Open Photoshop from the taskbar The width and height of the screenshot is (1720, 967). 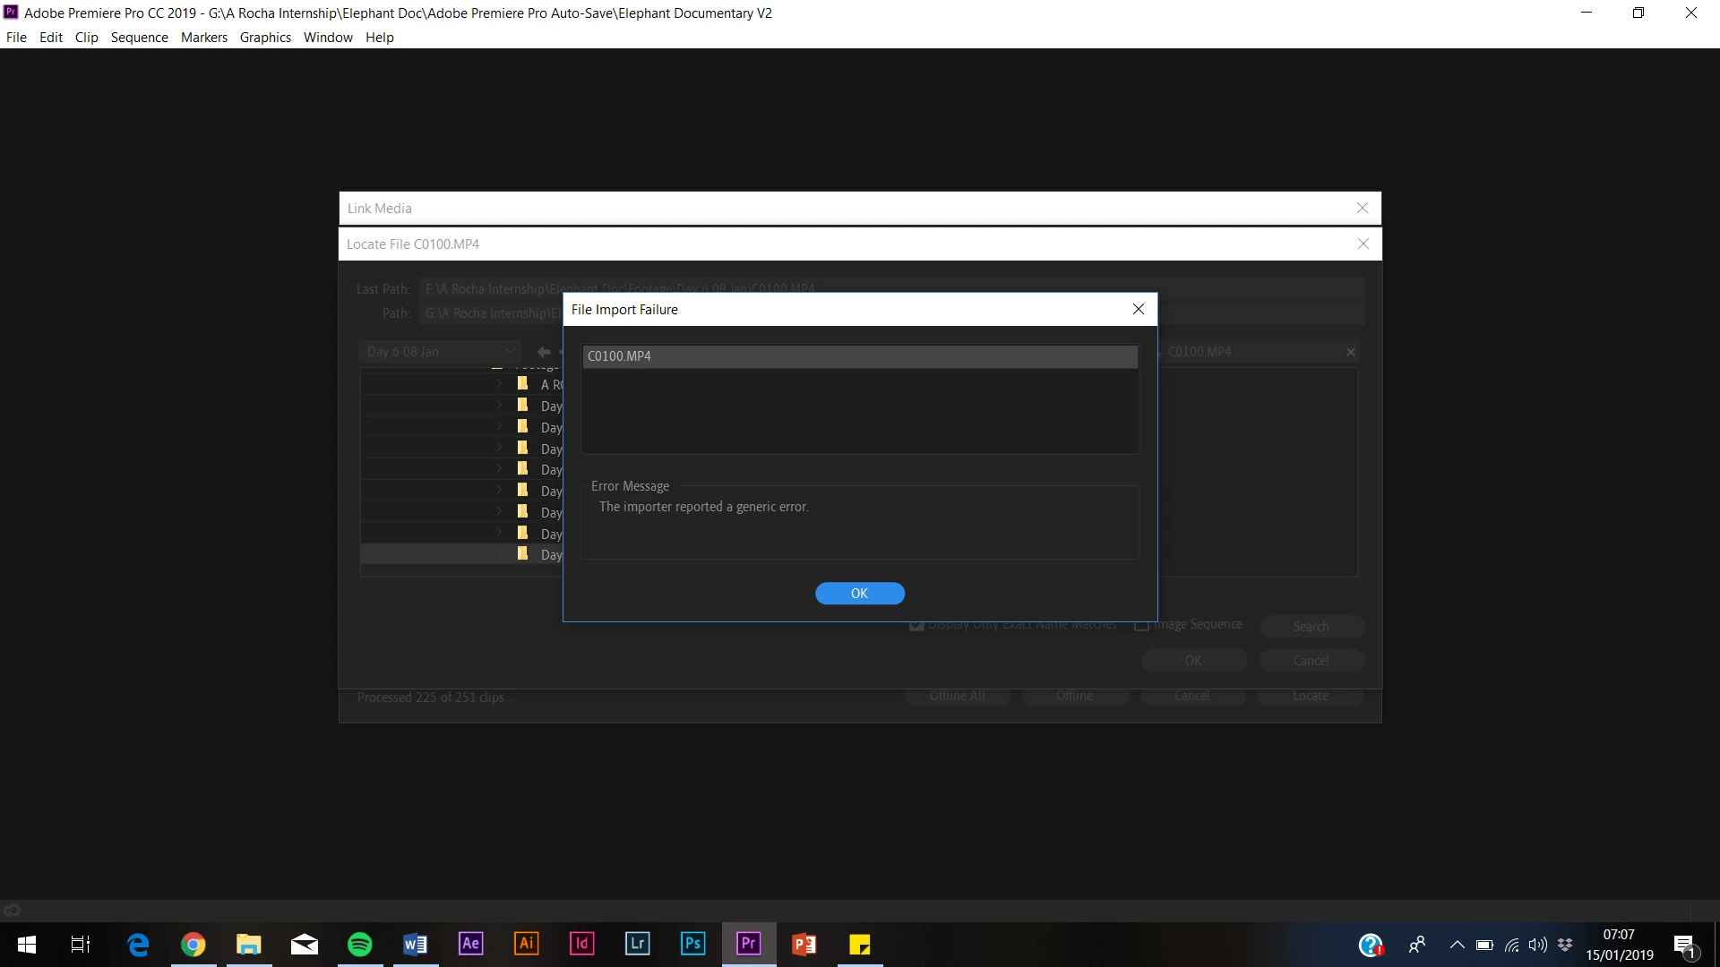692,944
